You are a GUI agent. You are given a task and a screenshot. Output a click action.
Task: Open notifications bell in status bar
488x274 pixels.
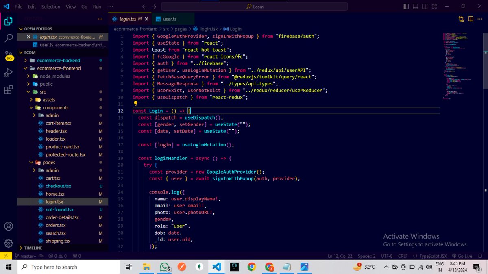pyautogui.click(x=481, y=256)
